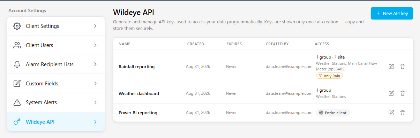Click the Main Canal Flow Meter access details
The height and width of the screenshot is (138, 420).
(x=346, y=66)
